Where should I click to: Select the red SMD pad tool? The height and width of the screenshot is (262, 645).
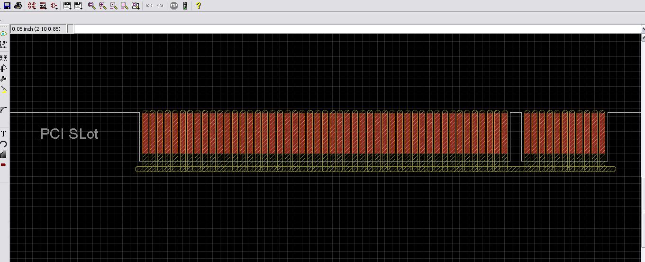pyautogui.click(x=4, y=165)
